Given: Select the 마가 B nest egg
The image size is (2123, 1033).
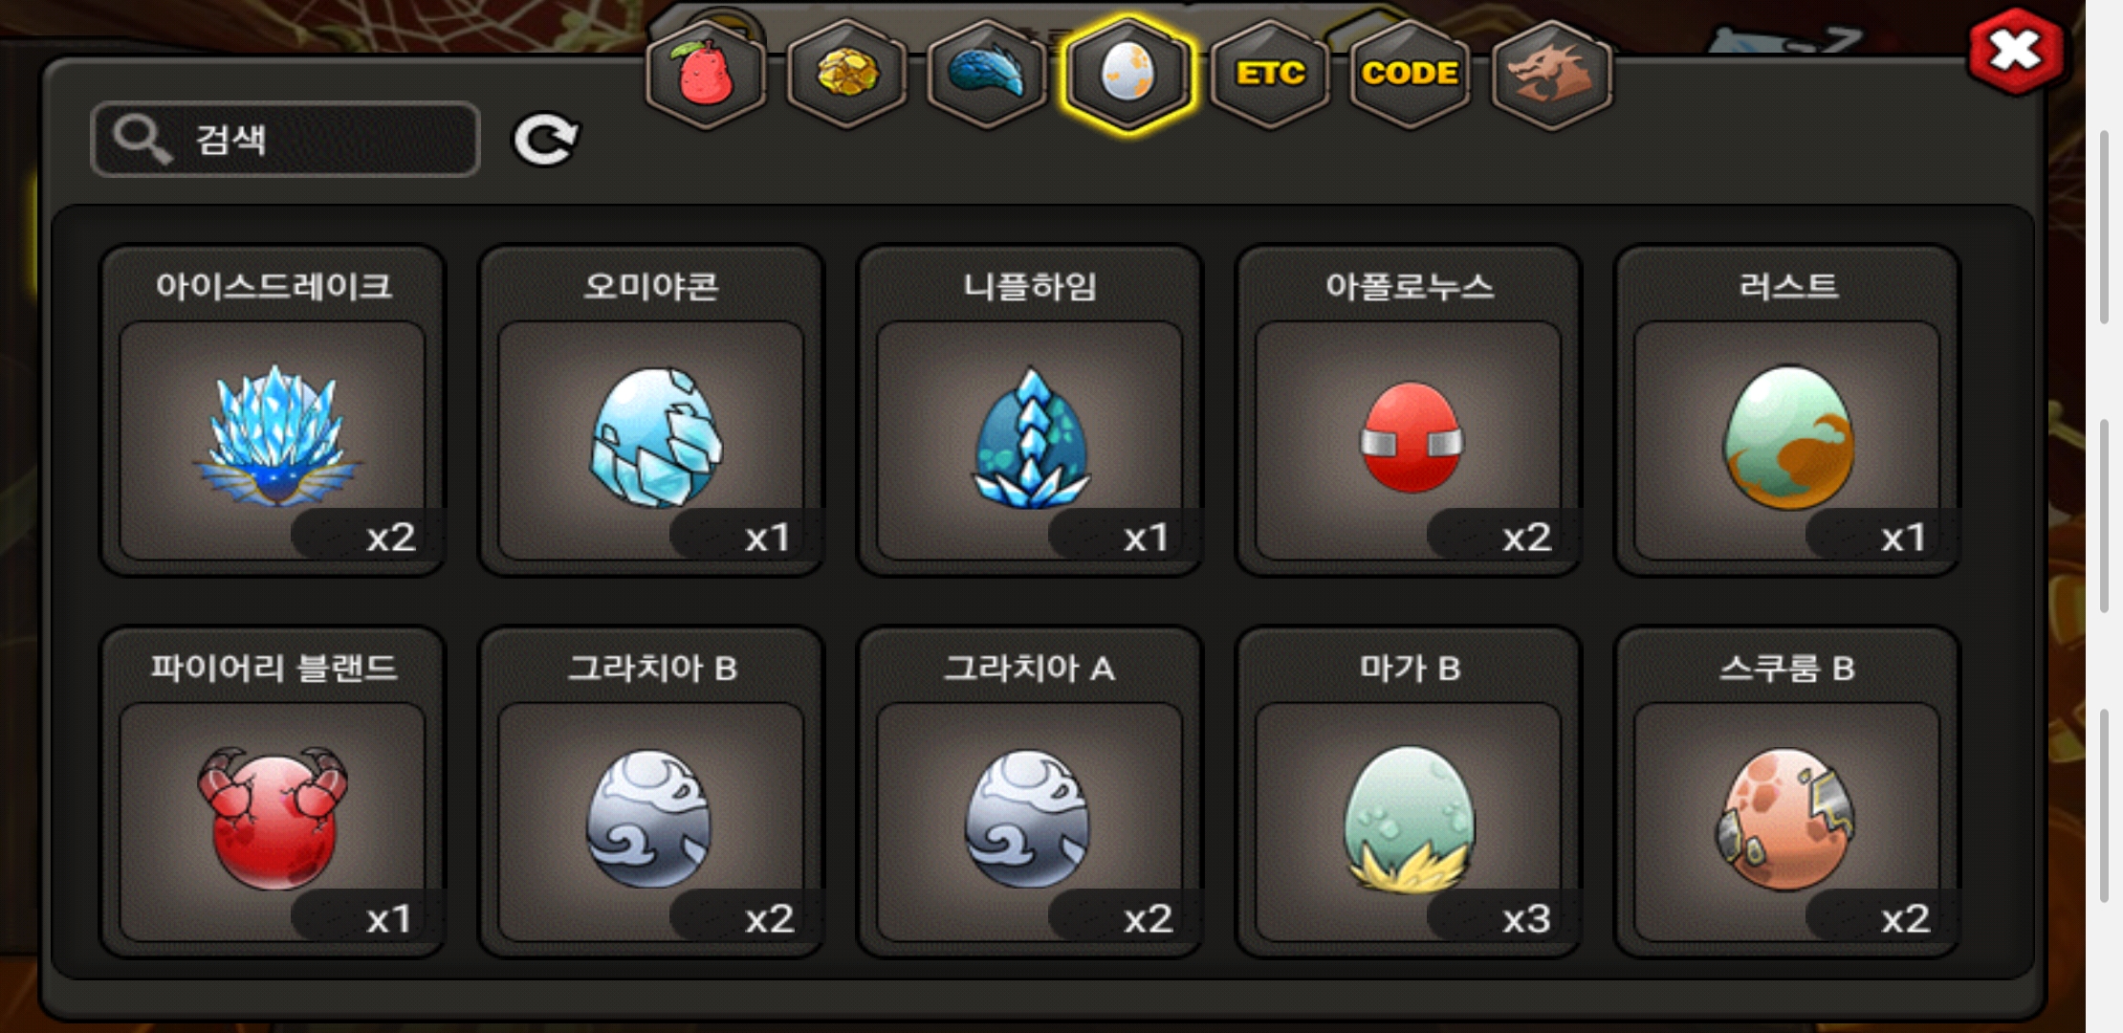Looking at the screenshot, I should click(x=1410, y=792).
